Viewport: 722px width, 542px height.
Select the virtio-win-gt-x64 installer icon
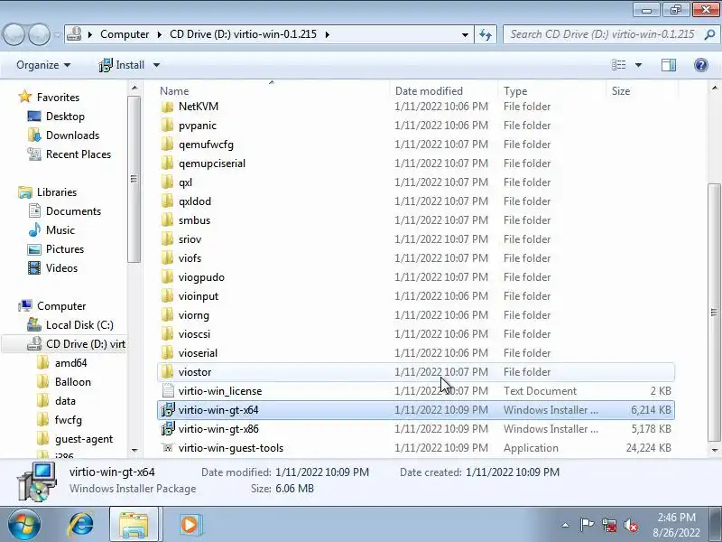(168, 410)
